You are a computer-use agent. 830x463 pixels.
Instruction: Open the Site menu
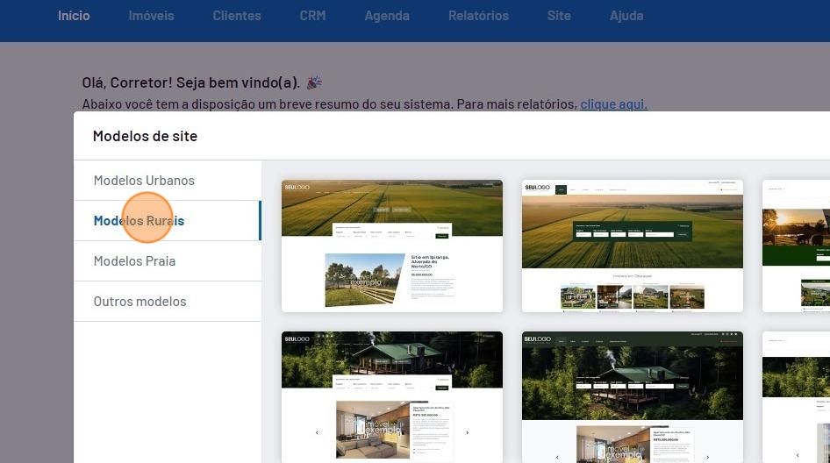pos(558,16)
